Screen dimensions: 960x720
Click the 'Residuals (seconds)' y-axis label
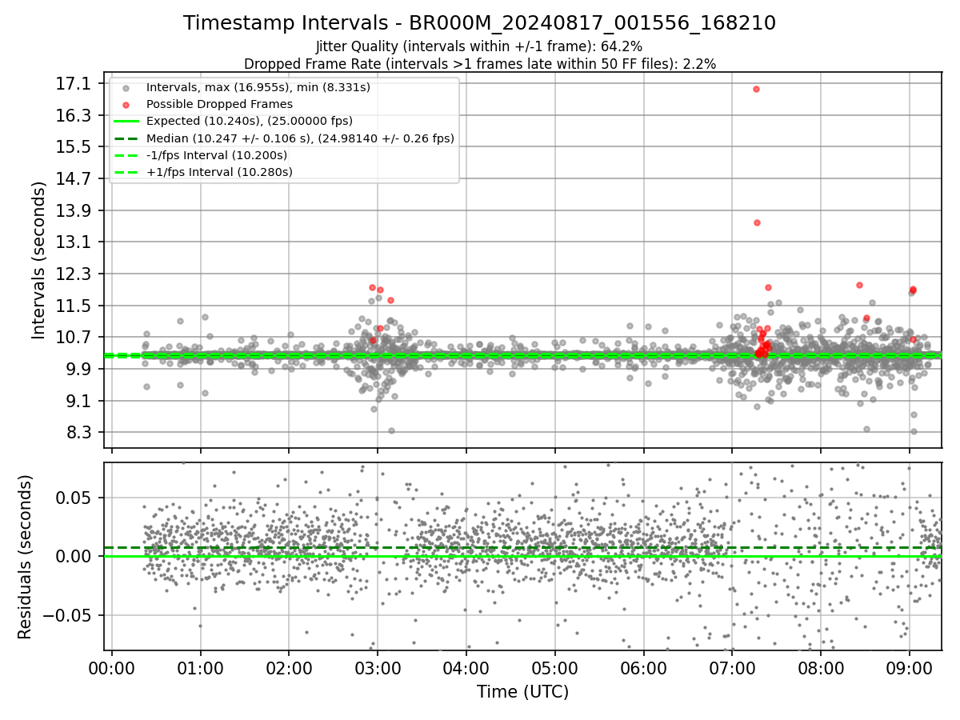25,557
